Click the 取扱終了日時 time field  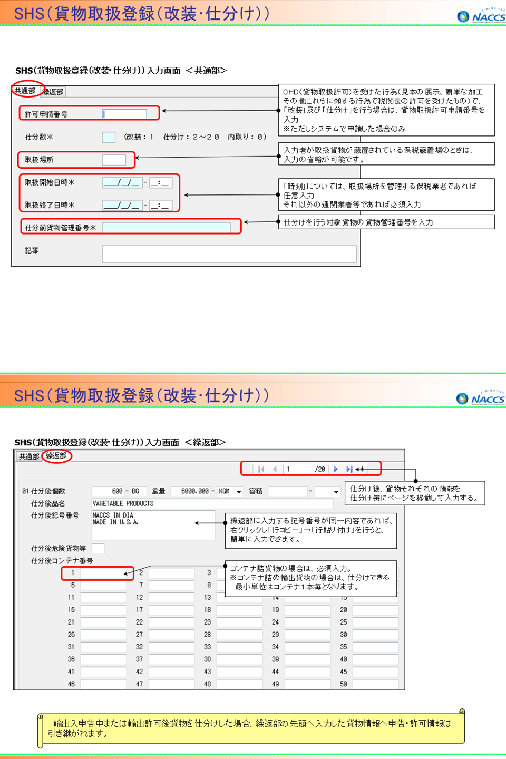[161, 206]
